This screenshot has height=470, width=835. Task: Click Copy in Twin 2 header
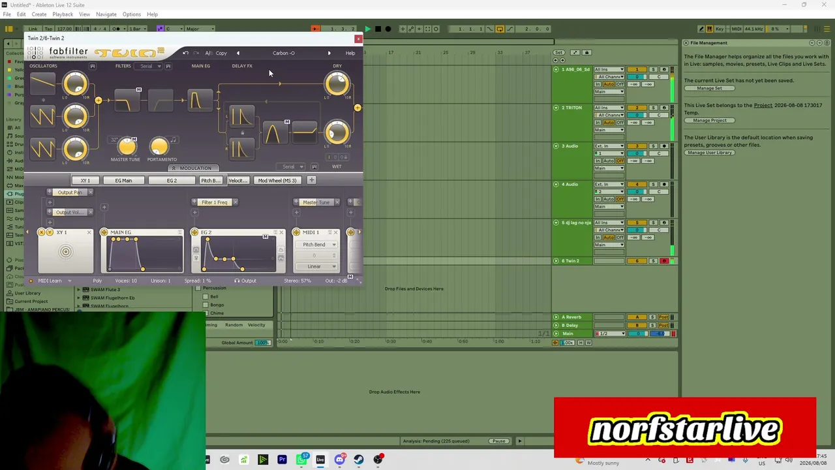(221, 53)
